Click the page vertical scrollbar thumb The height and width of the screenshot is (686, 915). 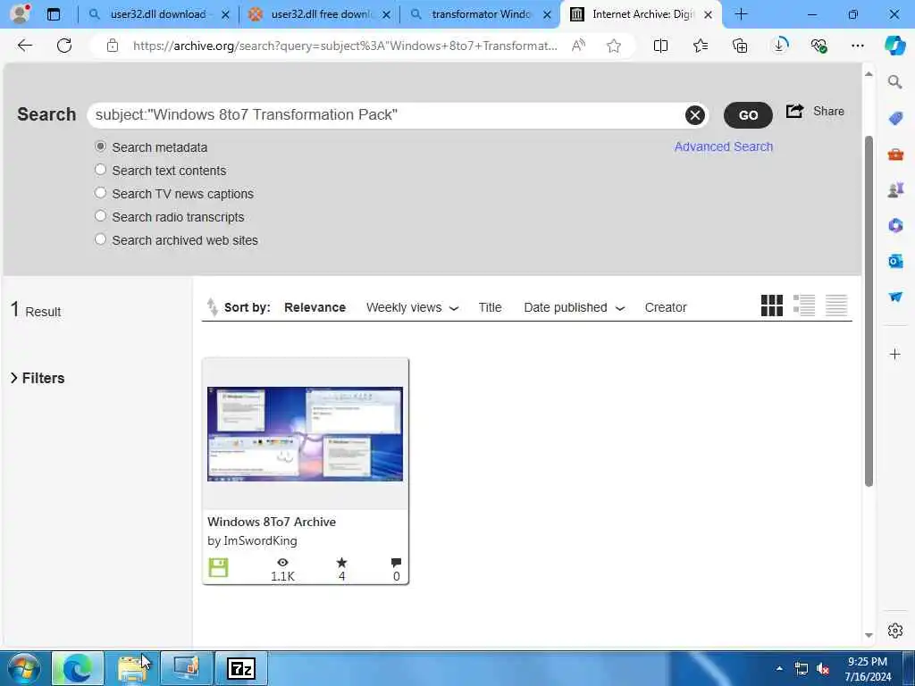point(869,311)
